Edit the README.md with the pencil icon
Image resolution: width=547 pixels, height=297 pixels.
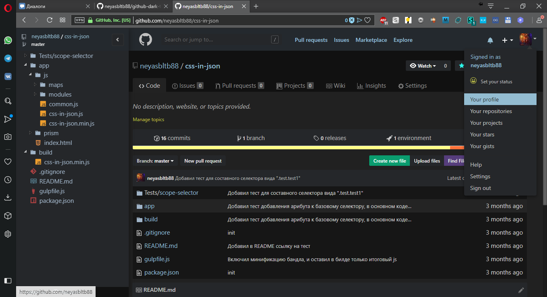tap(521, 290)
